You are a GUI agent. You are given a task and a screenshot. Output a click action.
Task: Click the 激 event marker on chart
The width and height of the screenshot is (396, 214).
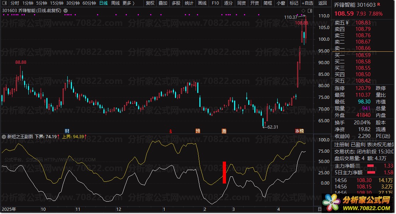coord(224,131)
